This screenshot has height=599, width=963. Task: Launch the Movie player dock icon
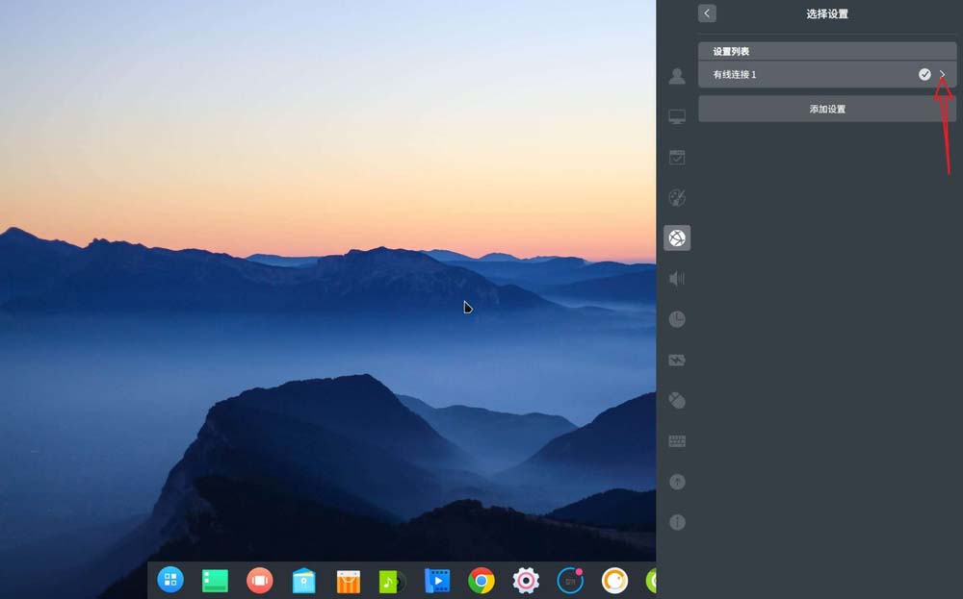[436, 581]
